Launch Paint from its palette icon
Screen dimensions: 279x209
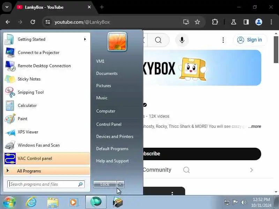10,119
